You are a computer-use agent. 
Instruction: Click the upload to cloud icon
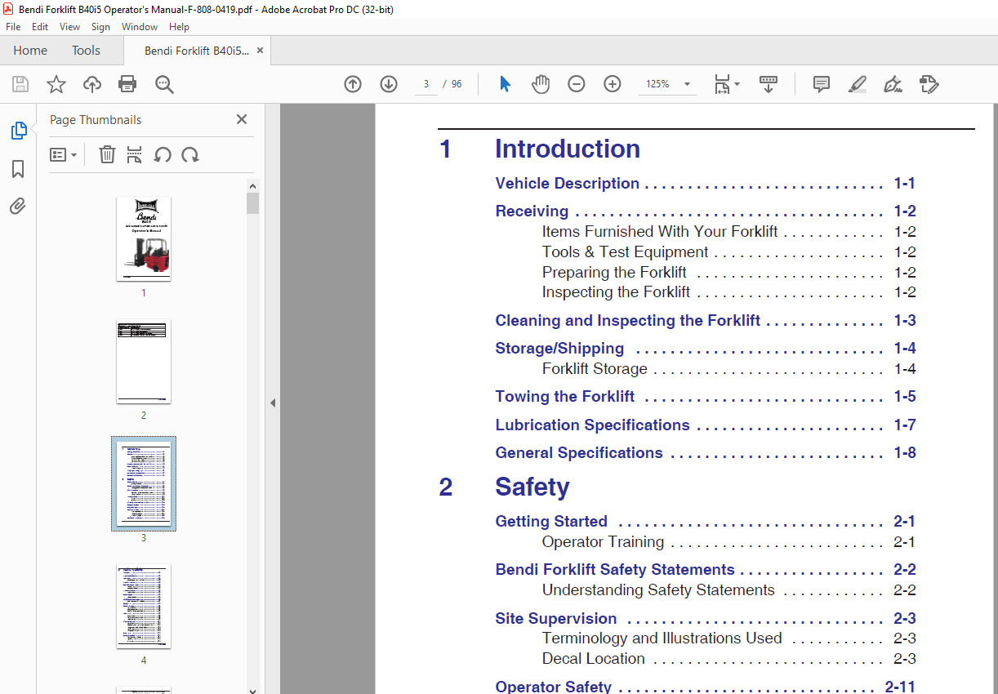click(x=92, y=84)
